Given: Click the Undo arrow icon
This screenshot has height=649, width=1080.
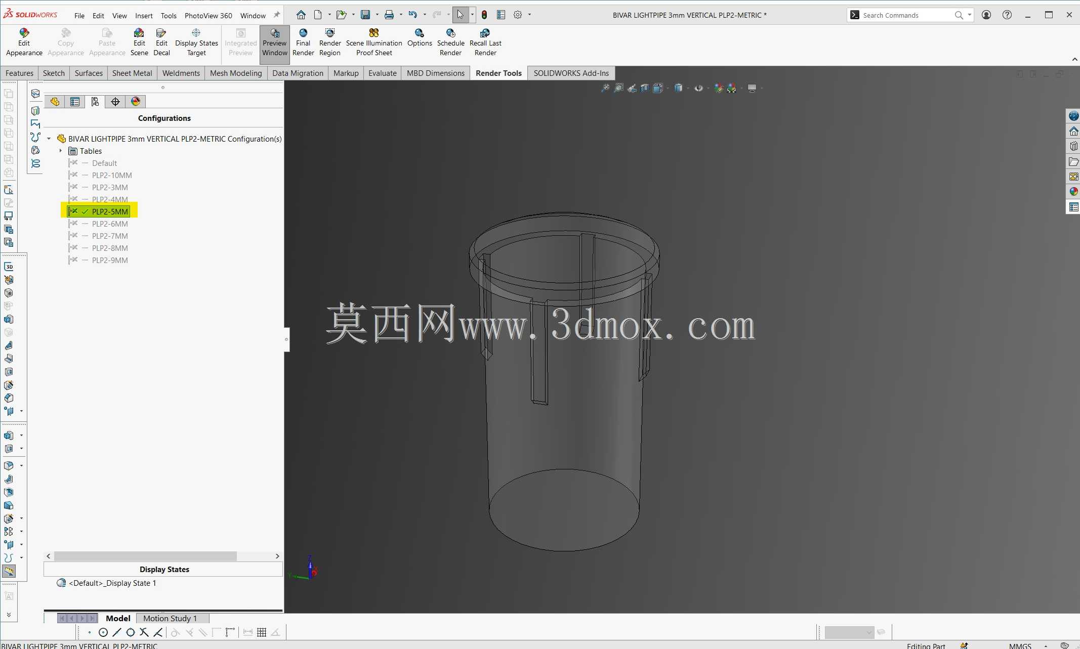Looking at the screenshot, I should (x=413, y=15).
